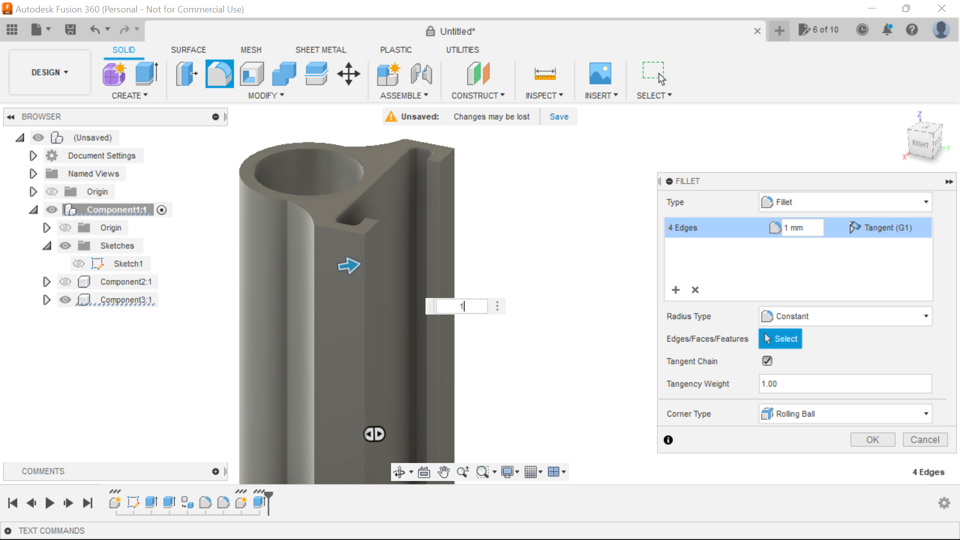Click the Combine tool icon
Viewport: 960px width, 540px height.
click(285, 73)
